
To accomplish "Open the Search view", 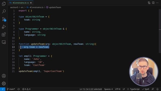I will tap(4, 11).
